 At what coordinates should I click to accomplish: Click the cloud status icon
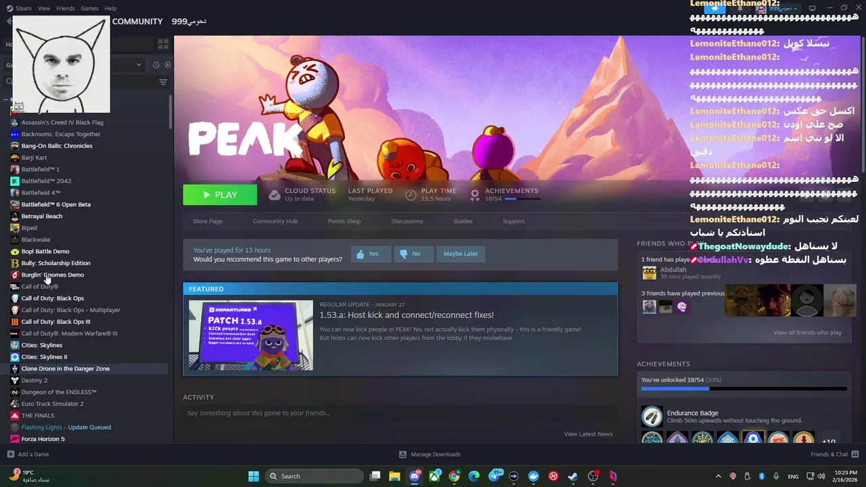point(274,195)
